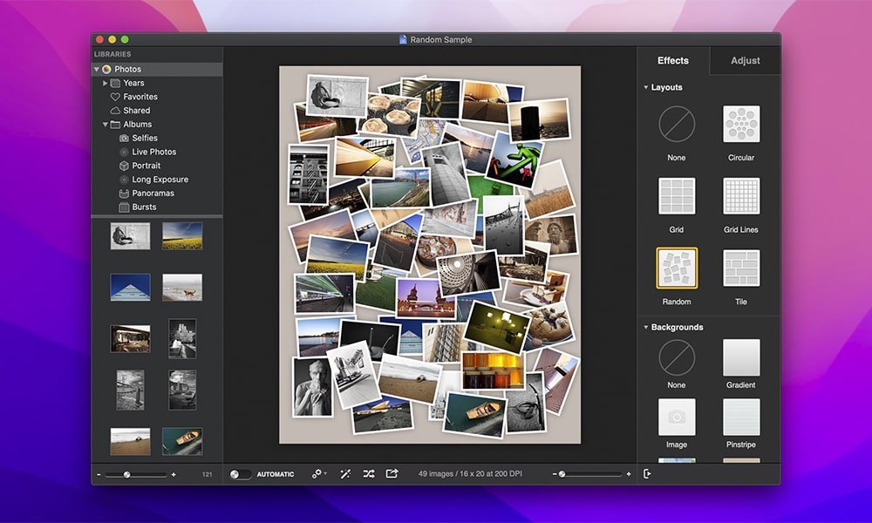Select the Circular layout icon
Image resolution: width=872 pixels, height=523 pixels.
pos(741,125)
